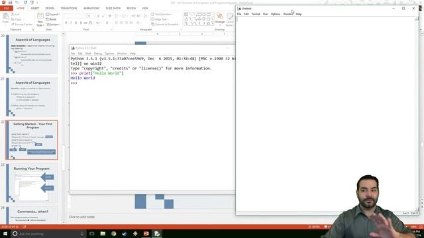The height and width of the screenshot is (238, 424).
Task: Open the Quick Styles gallery
Action: click(230, 19)
